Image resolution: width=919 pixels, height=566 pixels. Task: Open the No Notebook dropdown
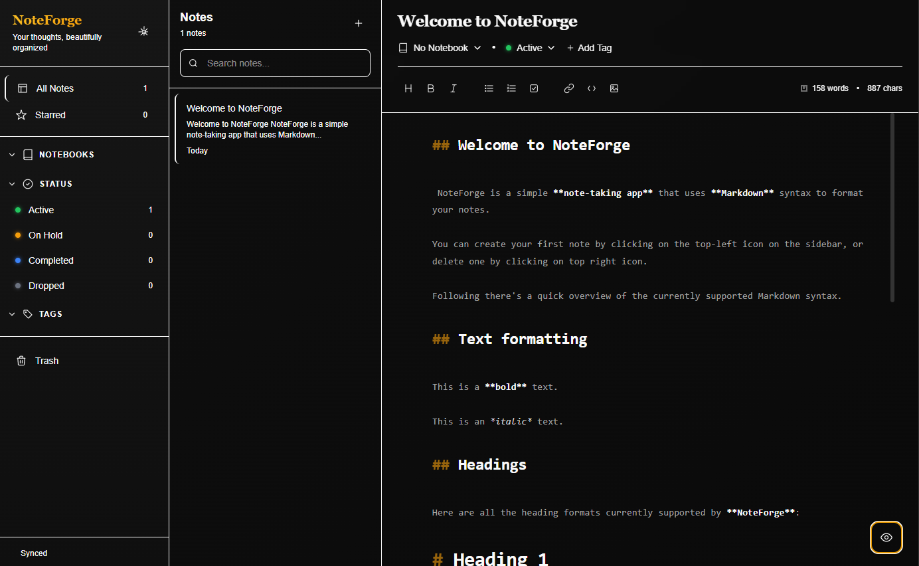point(440,48)
